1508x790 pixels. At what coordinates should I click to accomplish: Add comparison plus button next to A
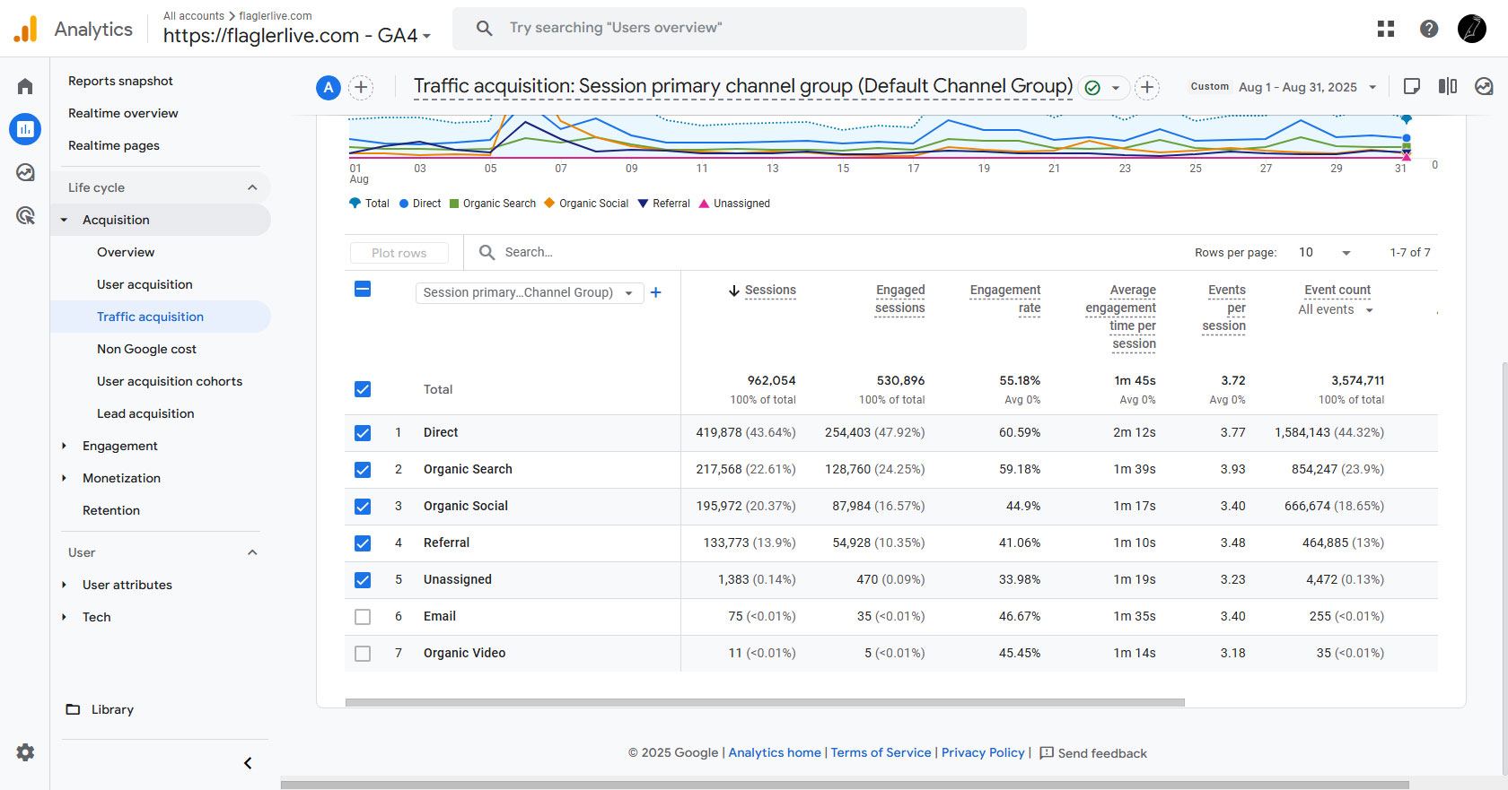coord(361,87)
